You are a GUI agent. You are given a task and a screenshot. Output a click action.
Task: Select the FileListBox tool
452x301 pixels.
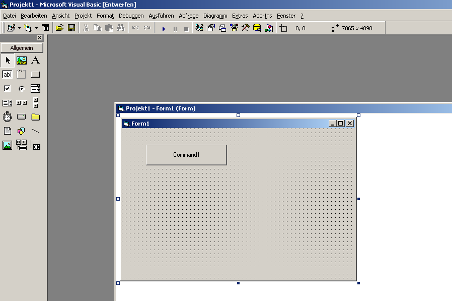coord(8,131)
